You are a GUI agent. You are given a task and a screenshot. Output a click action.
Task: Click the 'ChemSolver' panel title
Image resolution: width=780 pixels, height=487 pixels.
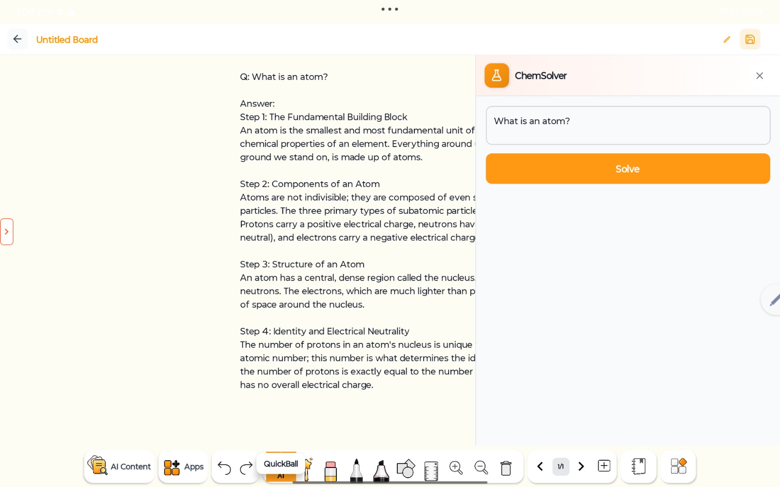coord(541,75)
